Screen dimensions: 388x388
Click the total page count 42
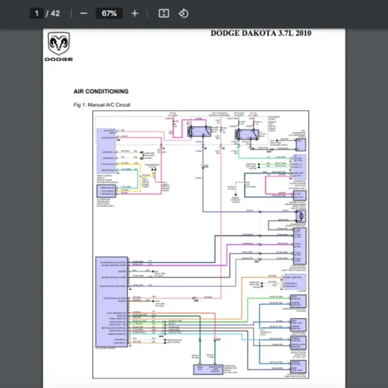click(x=55, y=13)
